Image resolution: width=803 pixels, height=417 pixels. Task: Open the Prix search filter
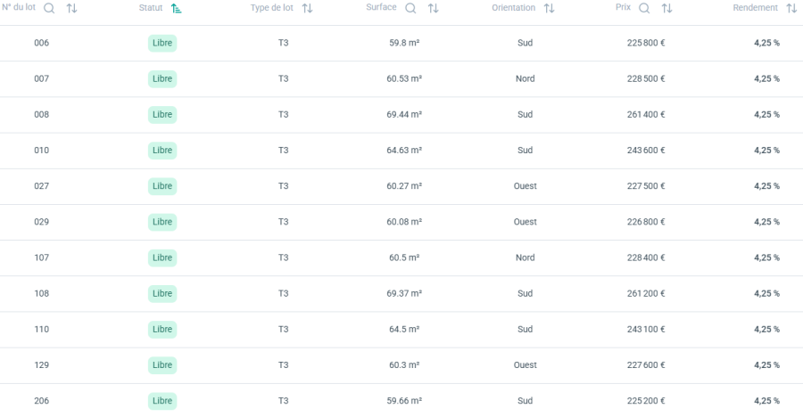click(x=644, y=8)
